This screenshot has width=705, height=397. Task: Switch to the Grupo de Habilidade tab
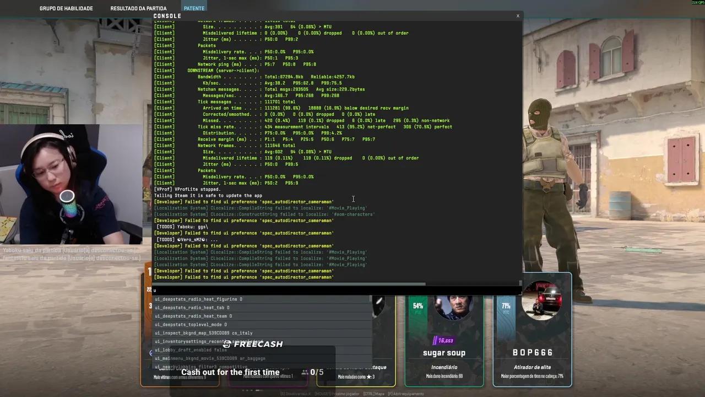click(x=66, y=8)
